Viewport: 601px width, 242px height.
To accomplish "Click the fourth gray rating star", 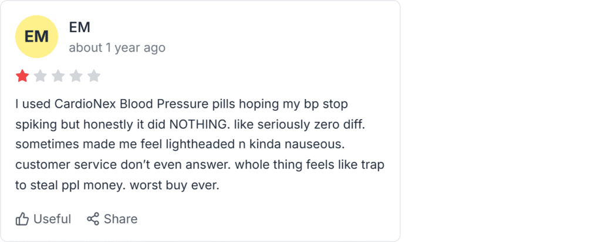I will (76, 76).
